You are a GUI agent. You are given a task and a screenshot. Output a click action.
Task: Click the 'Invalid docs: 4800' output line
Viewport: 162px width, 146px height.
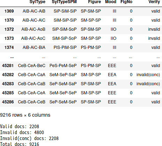[x=22, y=132]
